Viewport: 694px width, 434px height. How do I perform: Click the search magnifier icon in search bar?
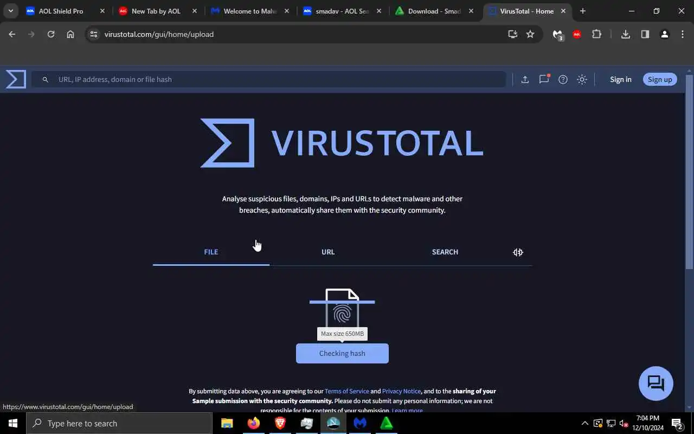(x=46, y=79)
